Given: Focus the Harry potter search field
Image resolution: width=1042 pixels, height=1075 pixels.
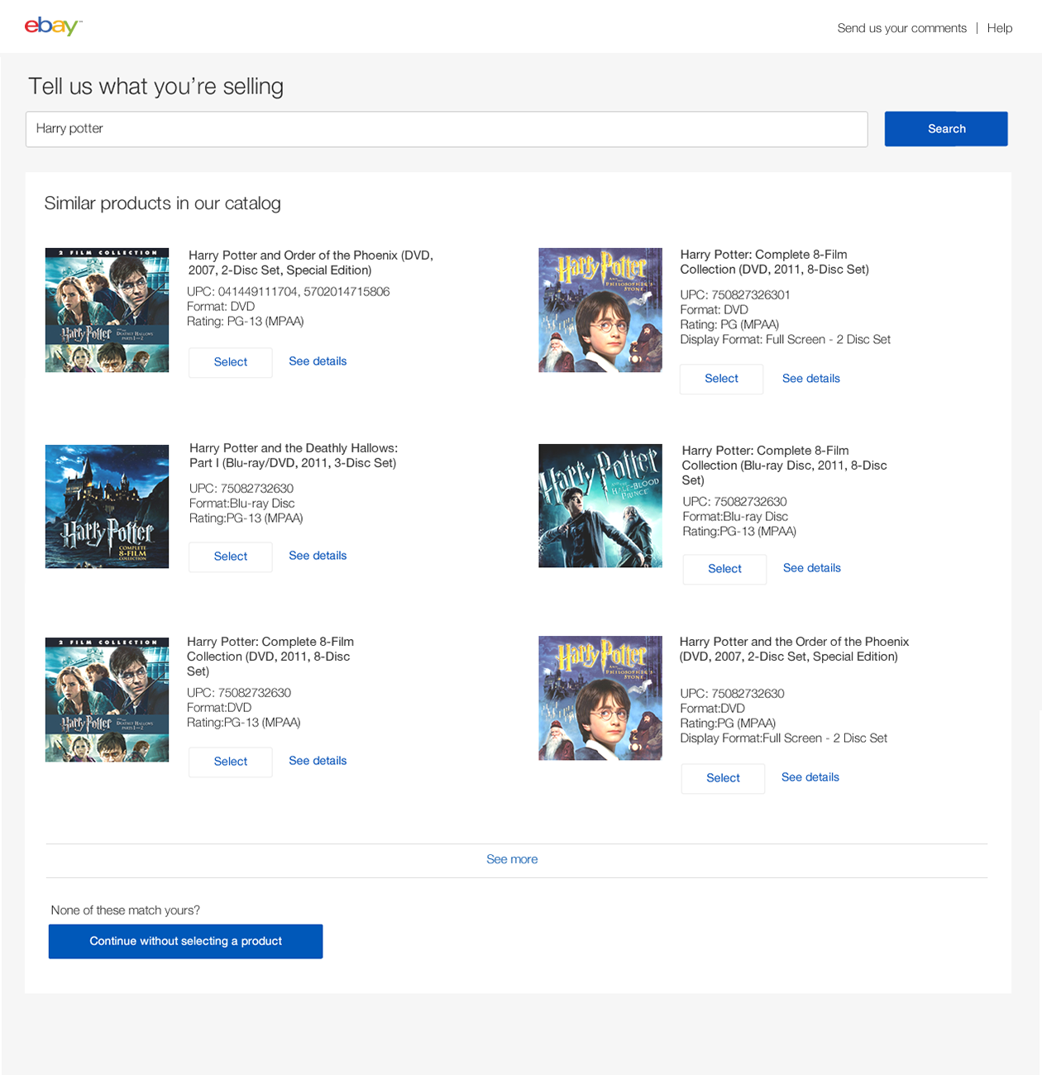Looking at the screenshot, I should pos(447,129).
